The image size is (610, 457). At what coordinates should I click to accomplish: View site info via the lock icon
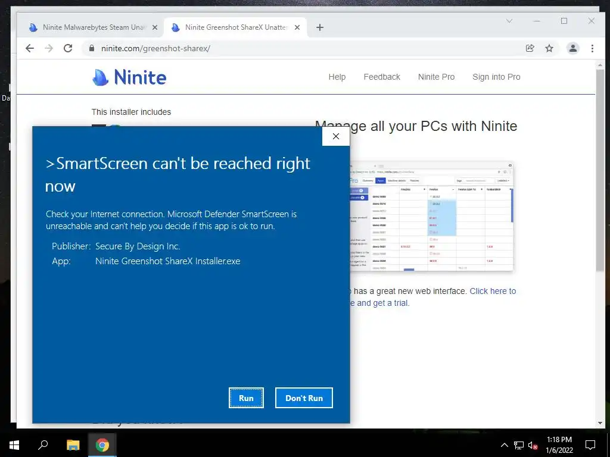tap(92, 48)
